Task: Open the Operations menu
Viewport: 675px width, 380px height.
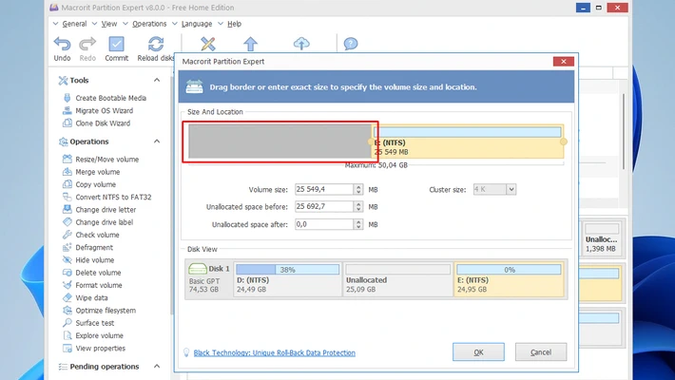Action: pyautogui.click(x=149, y=24)
